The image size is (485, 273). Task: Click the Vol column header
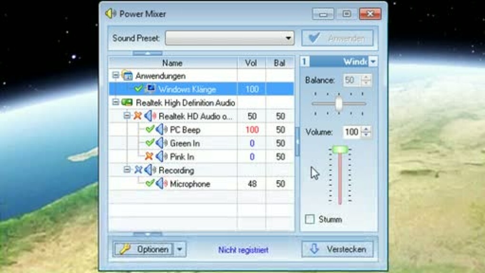coord(251,63)
